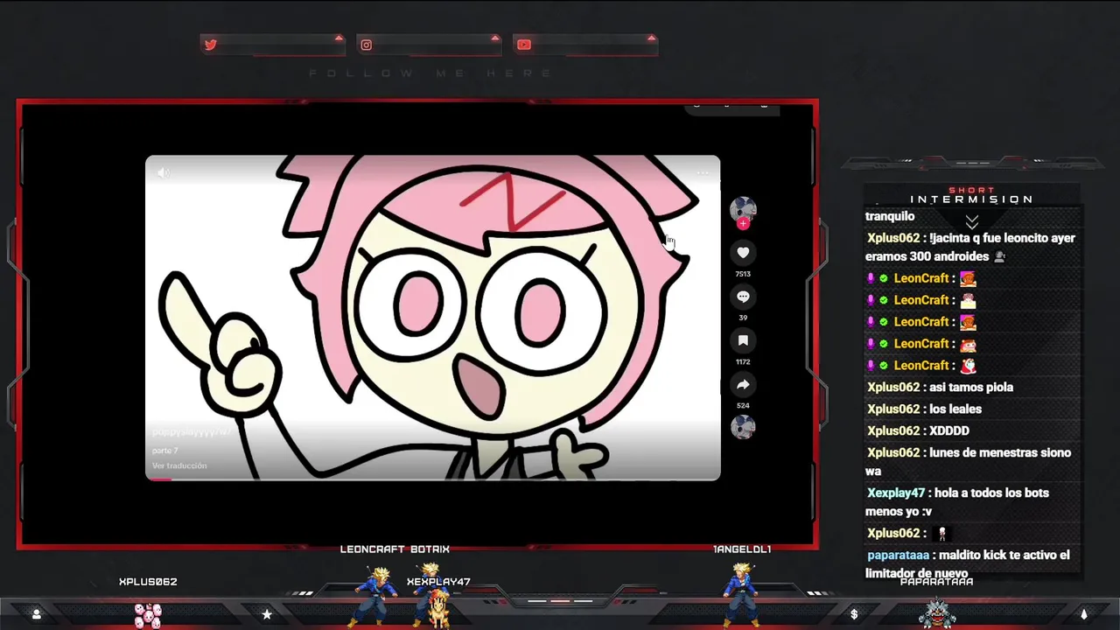Viewport: 1120px width, 630px height.
Task: Share the video using the arrow icon
Action: (743, 384)
